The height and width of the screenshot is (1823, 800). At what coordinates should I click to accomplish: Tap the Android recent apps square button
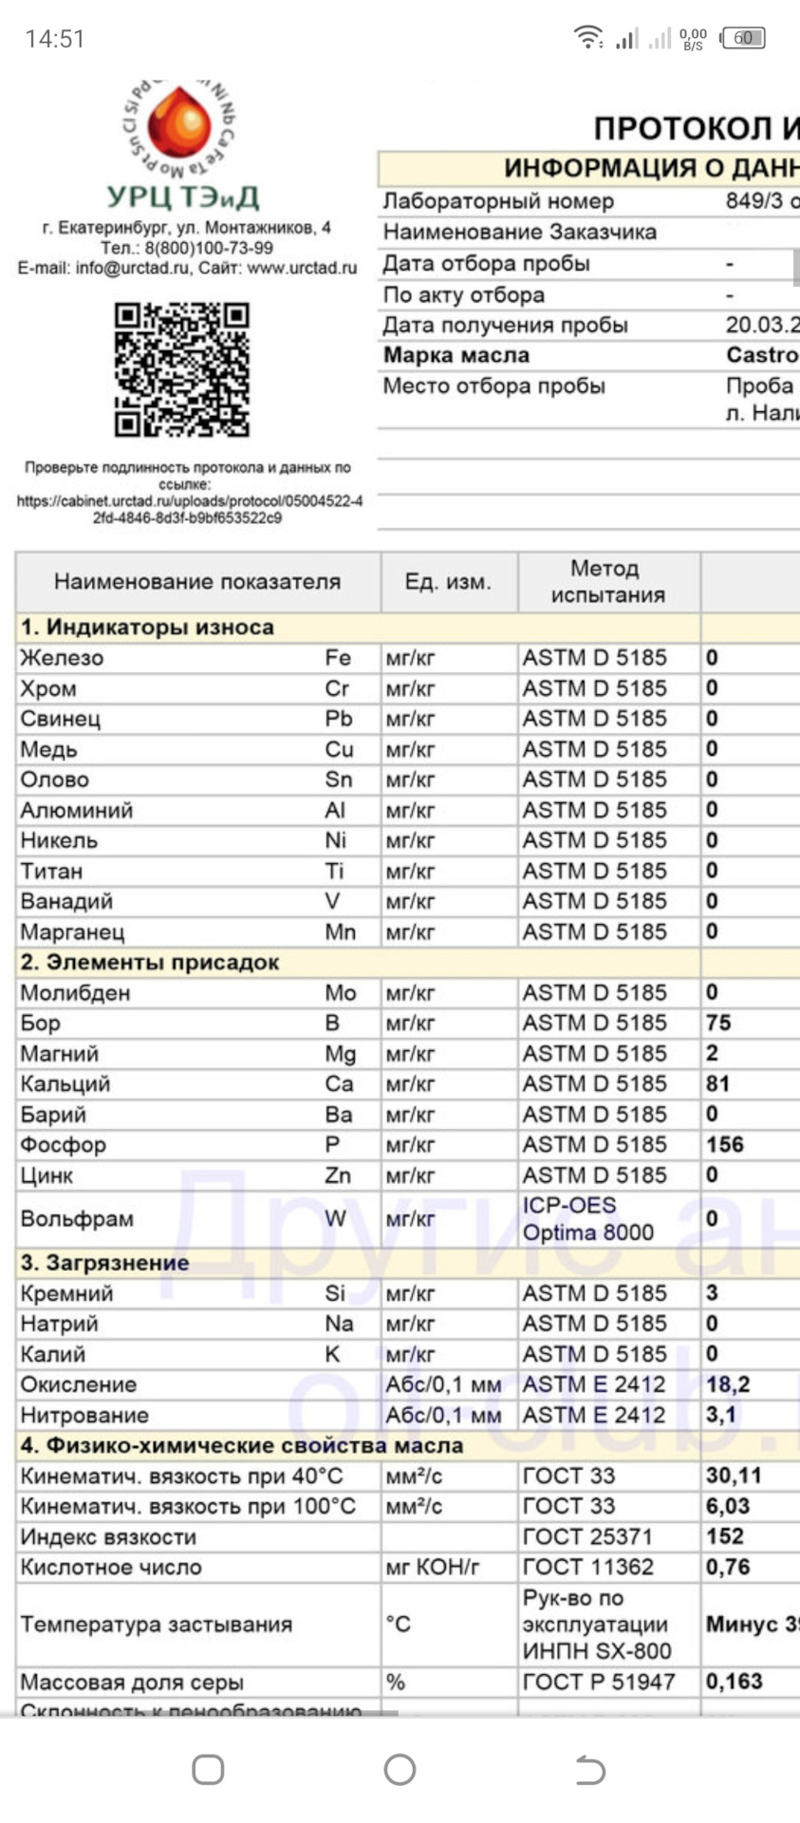[208, 1769]
